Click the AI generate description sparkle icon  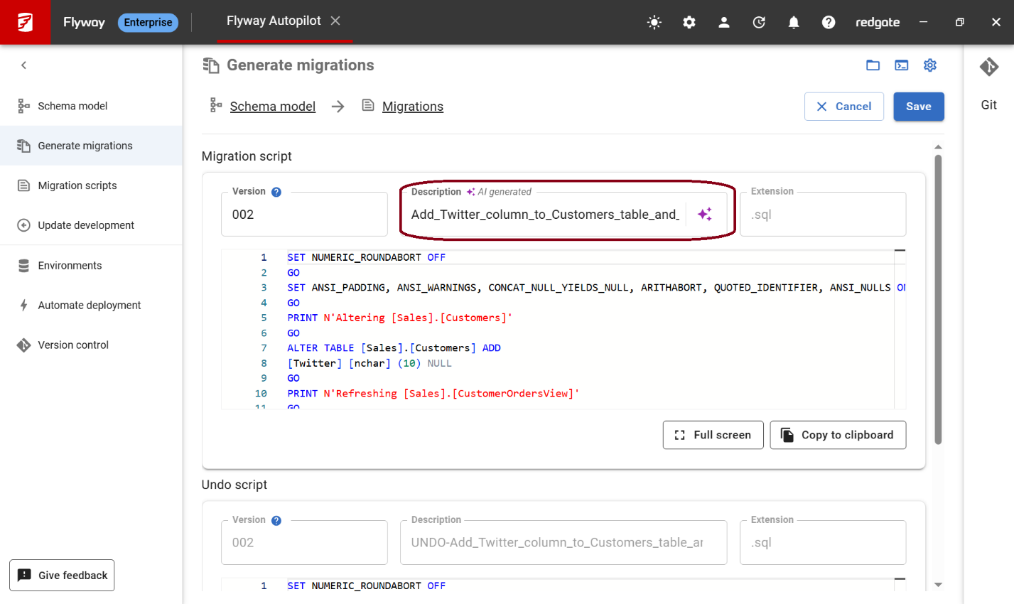[704, 214]
